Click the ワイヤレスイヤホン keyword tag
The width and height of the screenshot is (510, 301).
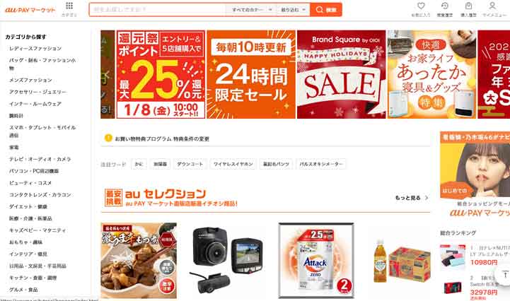coord(233,164)
